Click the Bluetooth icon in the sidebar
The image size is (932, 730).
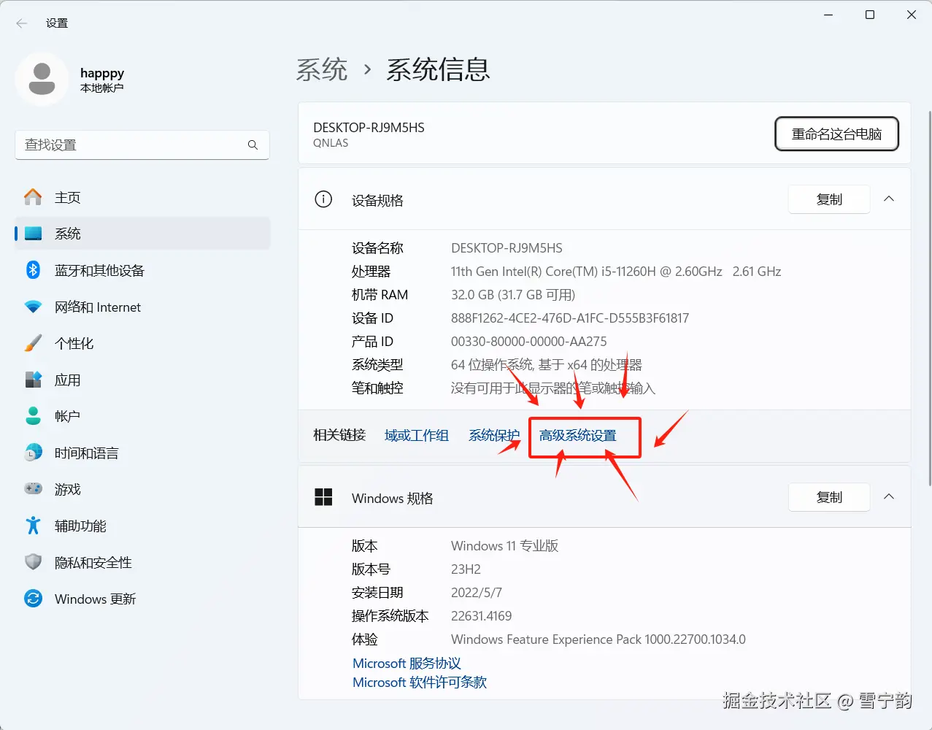coord(33,270)
